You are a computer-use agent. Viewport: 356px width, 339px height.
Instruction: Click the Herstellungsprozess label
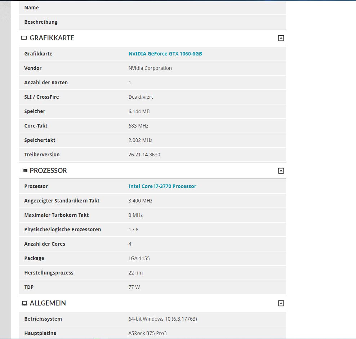point(49,273)
